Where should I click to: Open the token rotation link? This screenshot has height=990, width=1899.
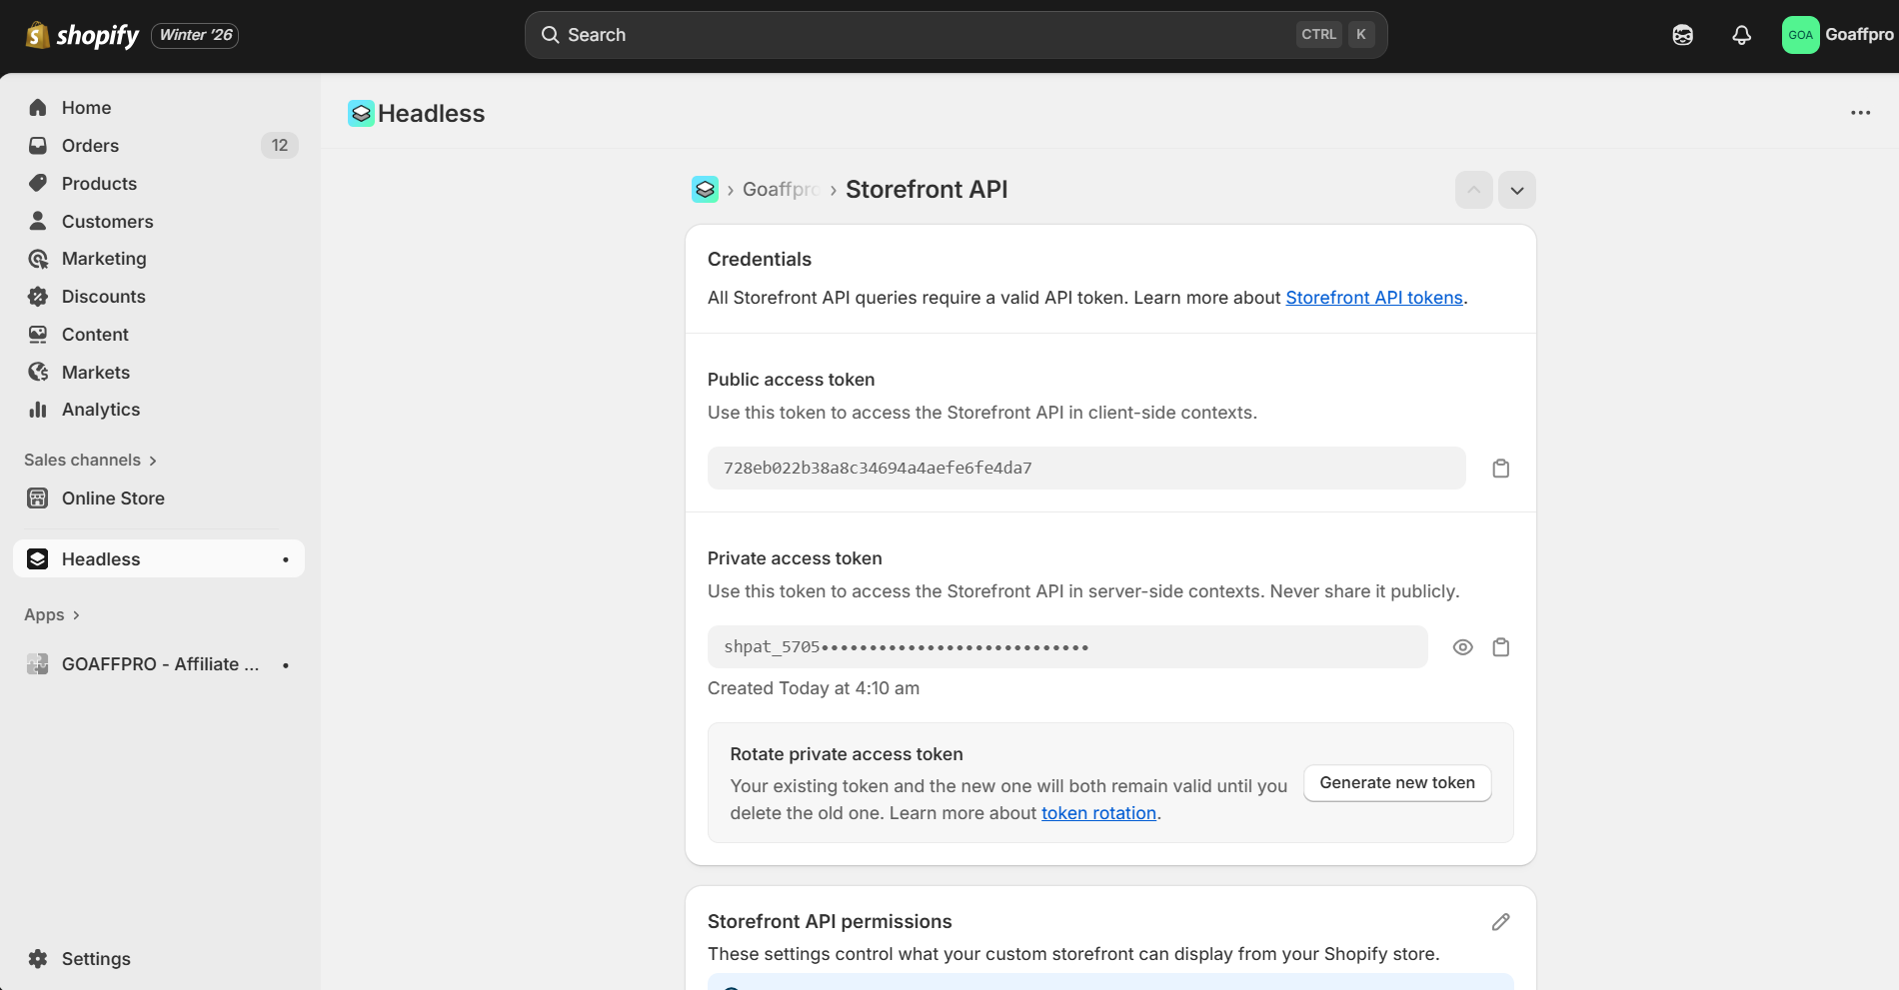(x=1098, y=813)
